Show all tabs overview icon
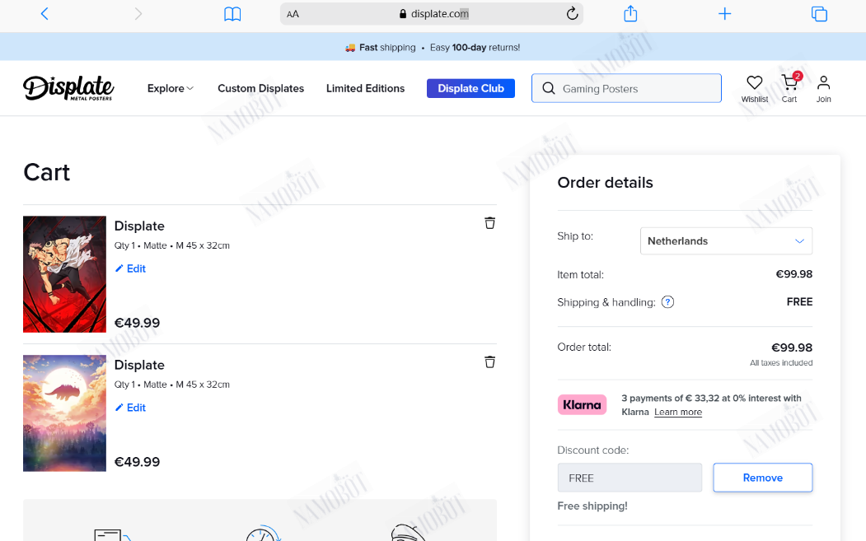 [x=819, y=14]
